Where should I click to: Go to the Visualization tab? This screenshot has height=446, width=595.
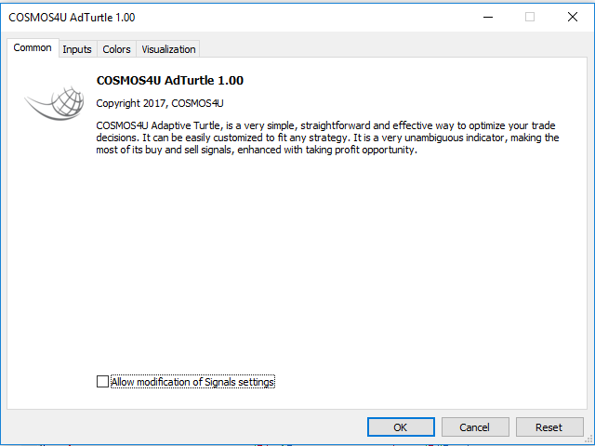168,49
